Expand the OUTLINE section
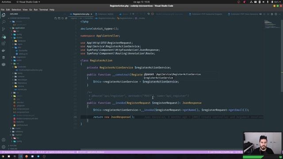The width and height of the screenshot is (283, 159). [x=13, y=146]
